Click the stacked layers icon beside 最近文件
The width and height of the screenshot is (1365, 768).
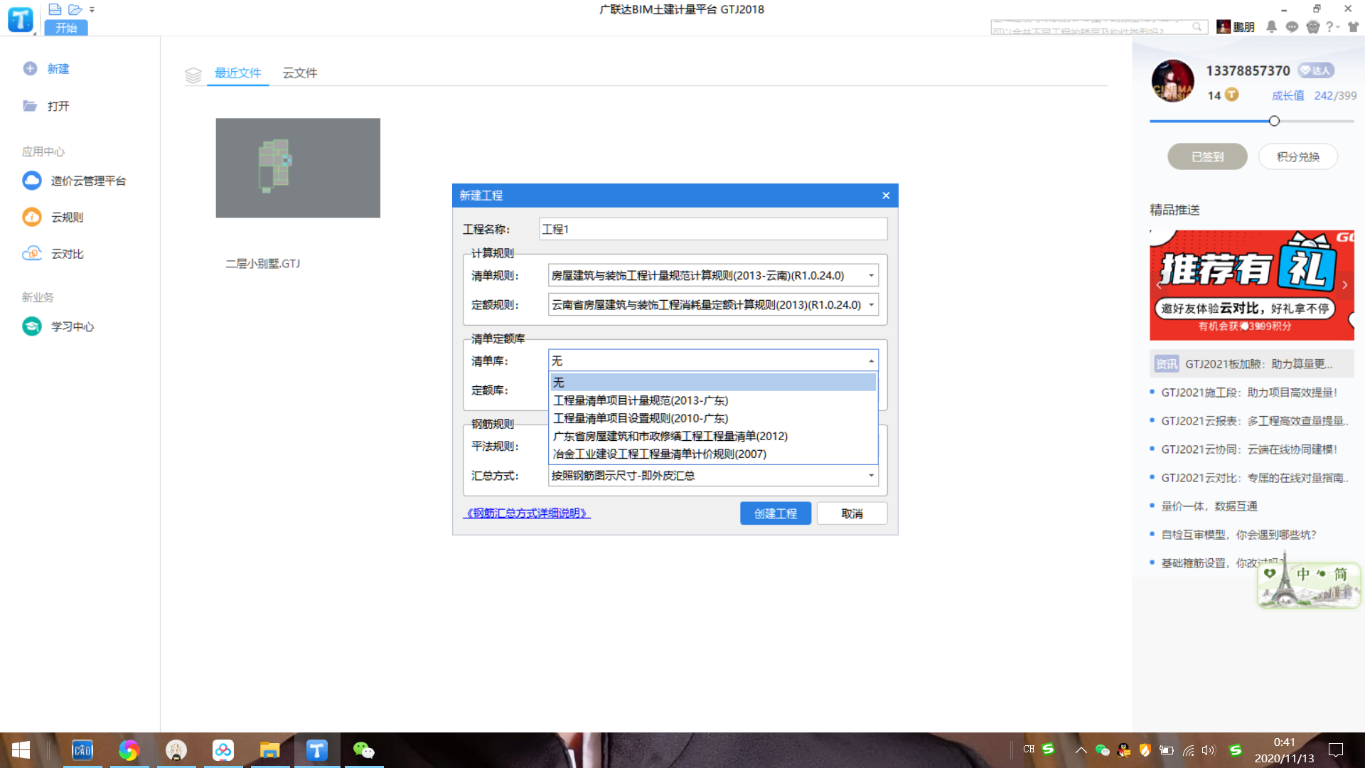[x=193, y=75]
